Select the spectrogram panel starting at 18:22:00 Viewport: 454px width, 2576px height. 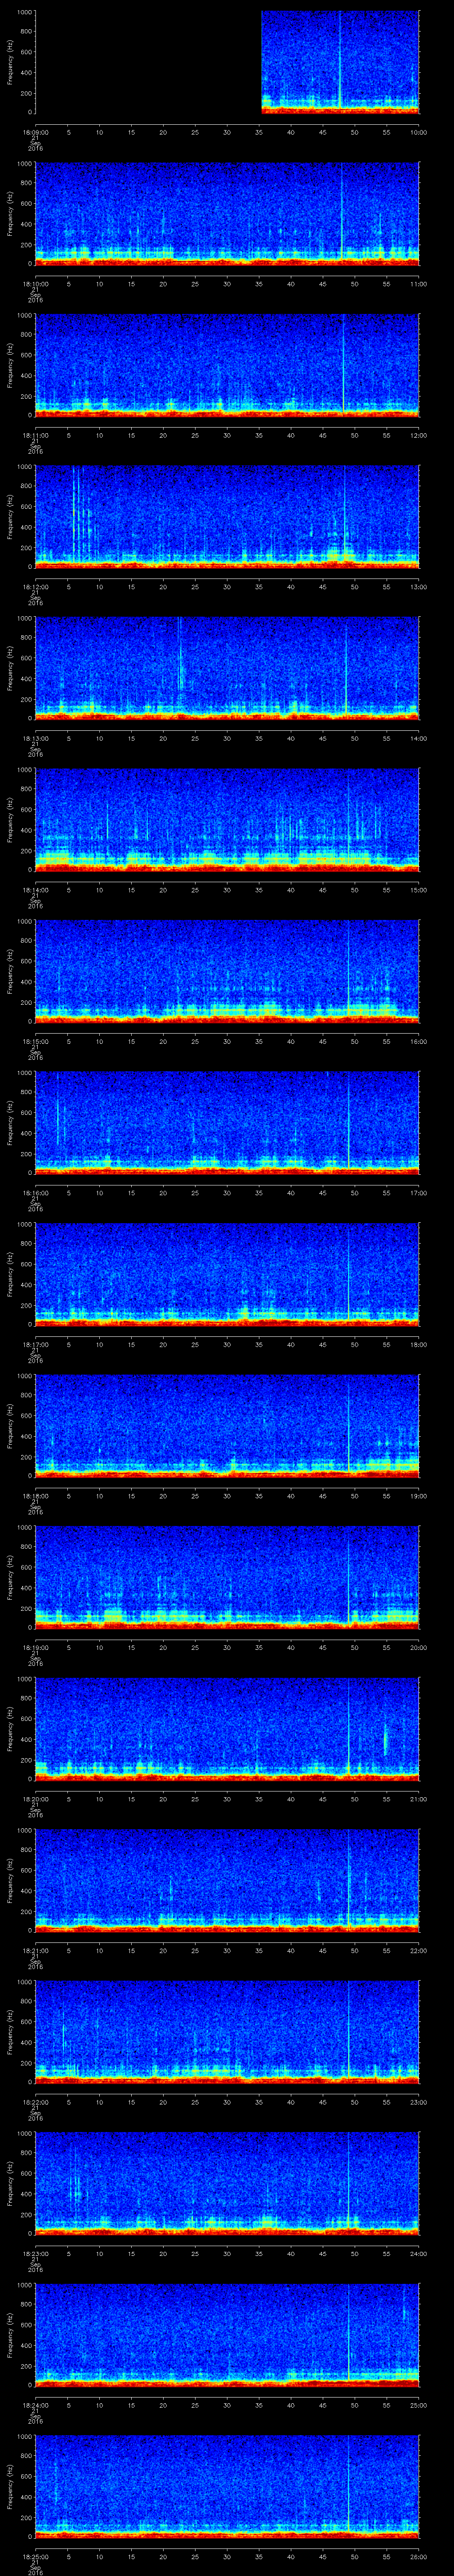pyautogui.click(x=227, y=2031)
